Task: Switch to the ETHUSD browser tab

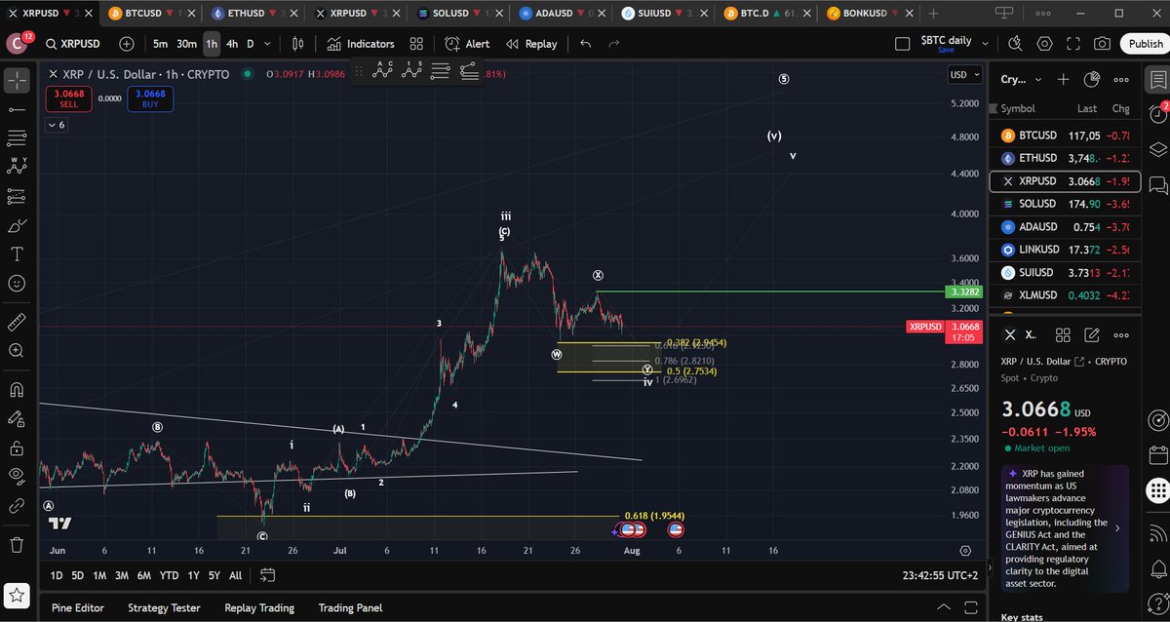Action: tap(253, 14)
